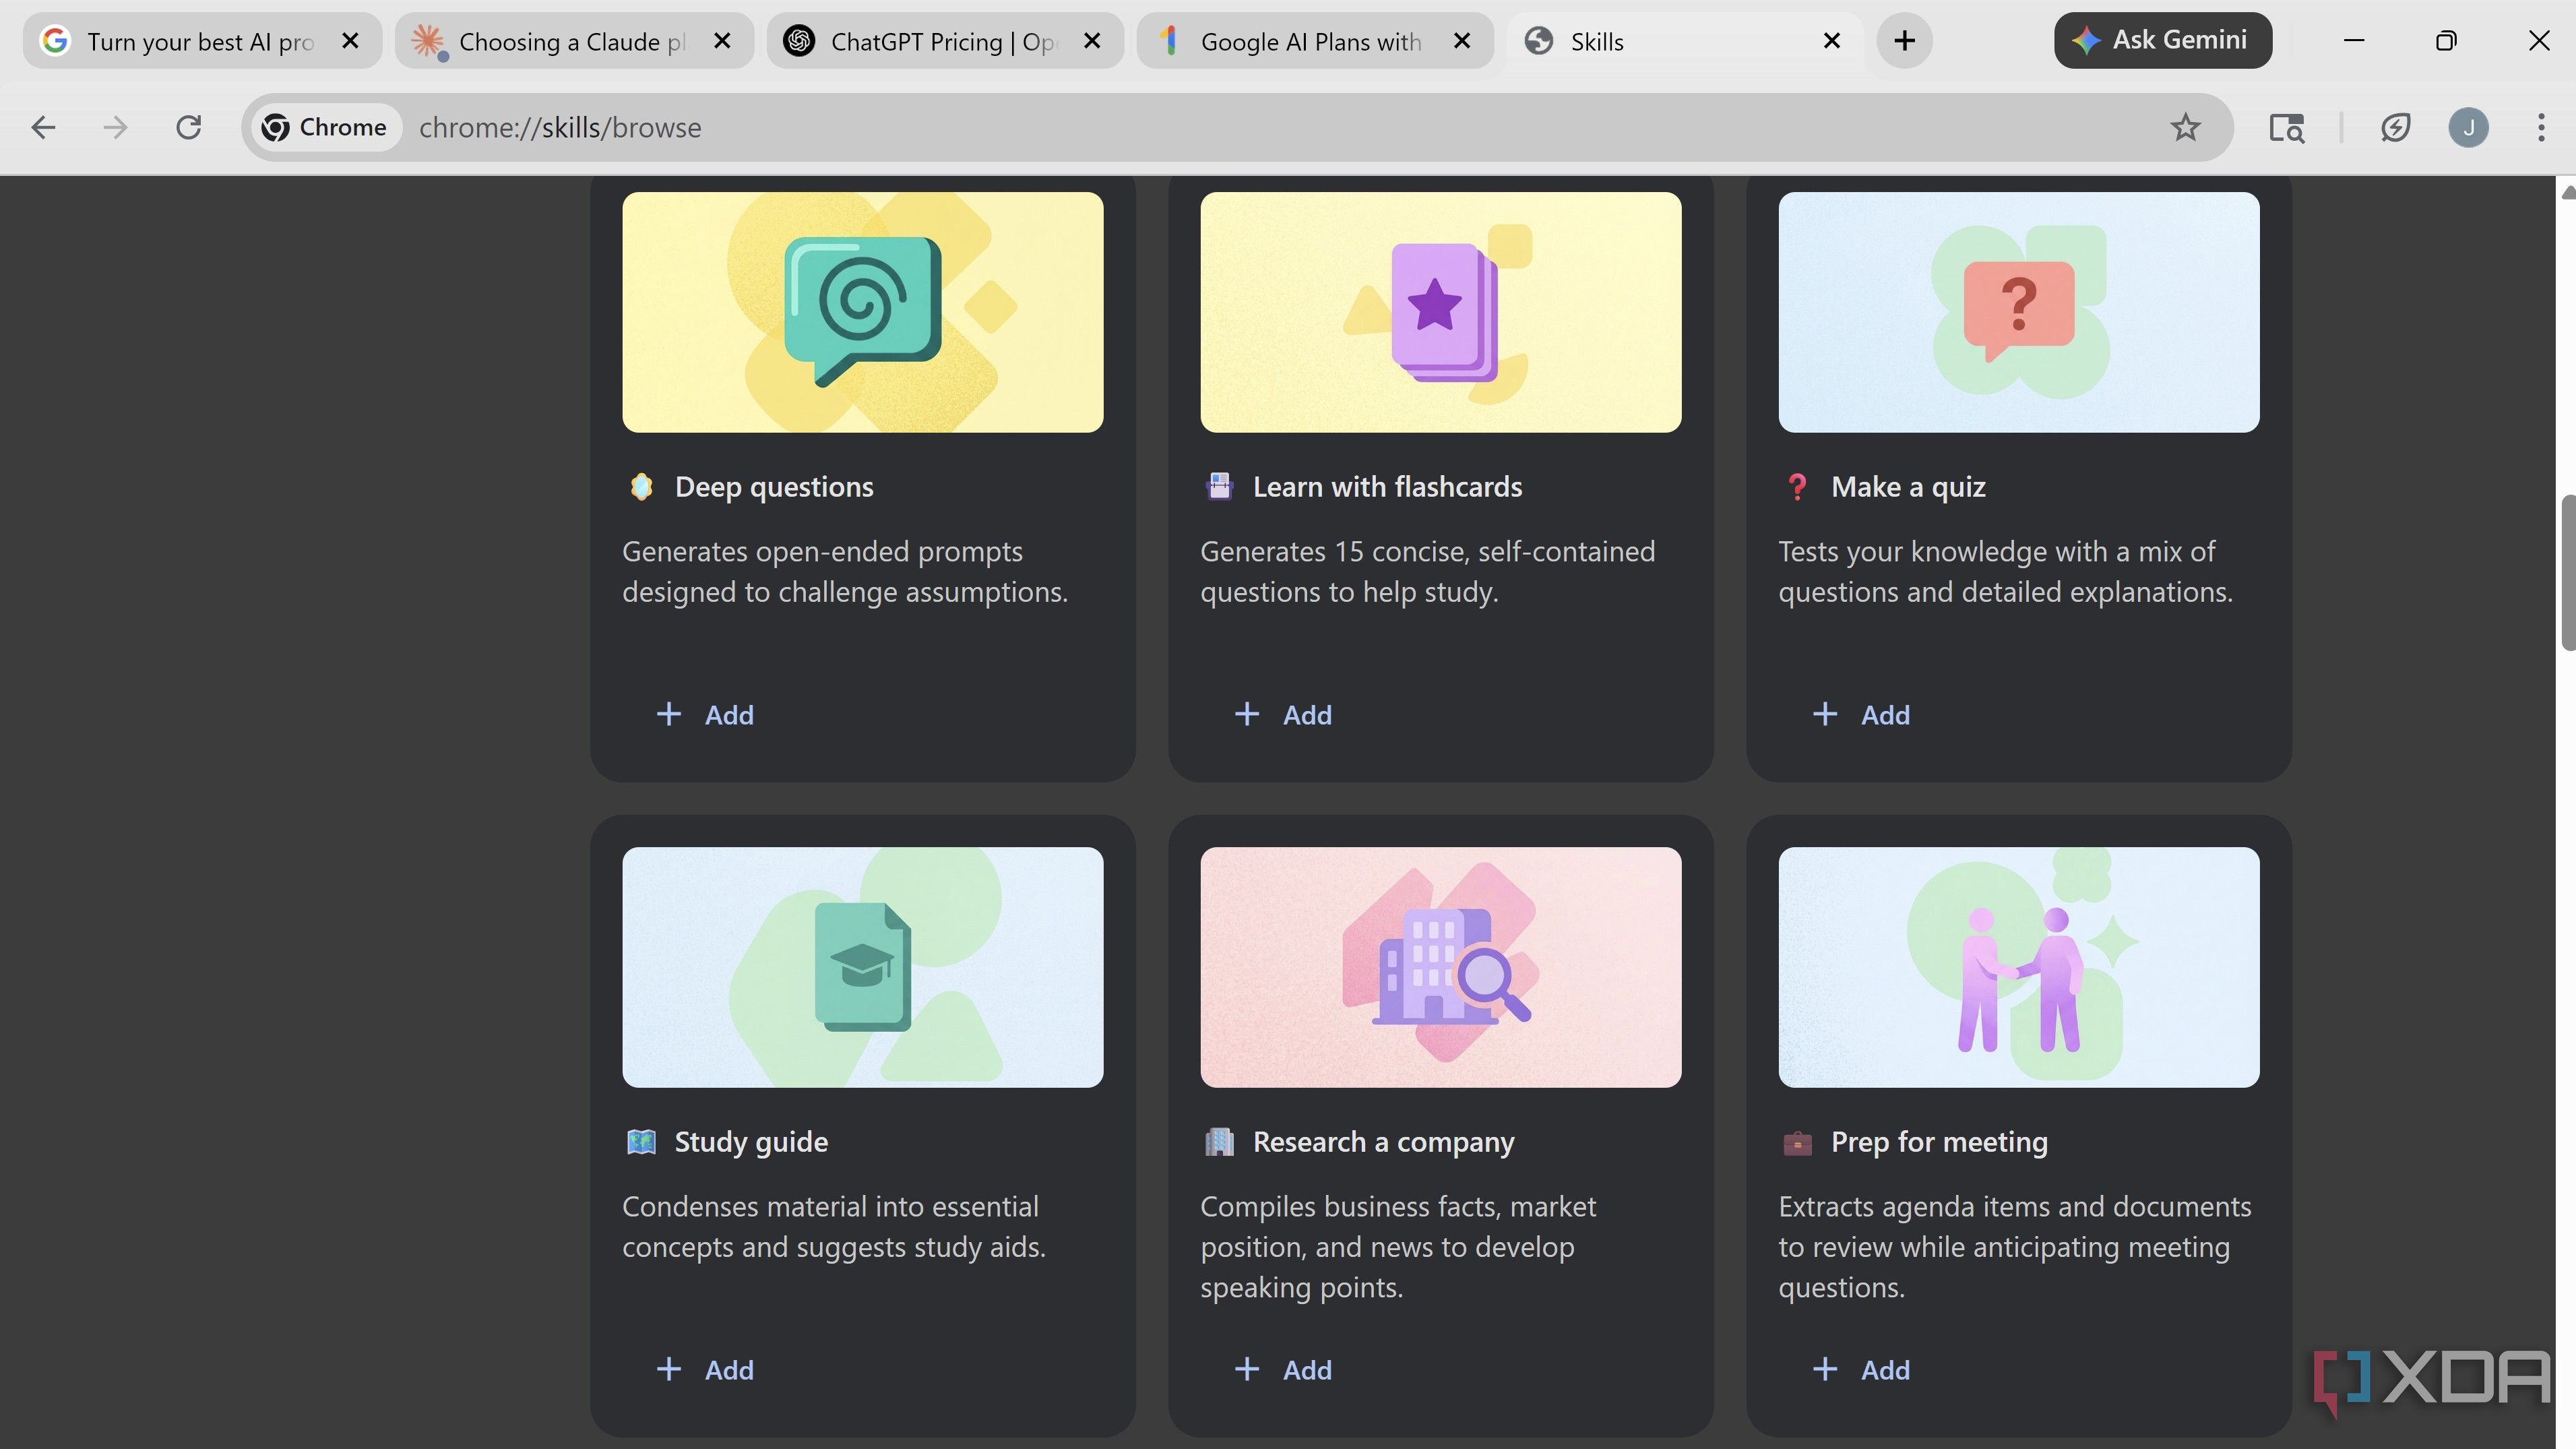This screenshot has height=1449, width=2576.
Task: Add the Prep for meeting skill
Action: point(1861,1369)
